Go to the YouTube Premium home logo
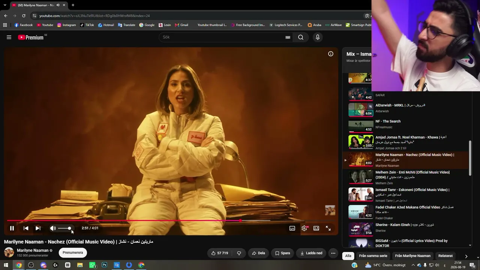Viewport: 480px width, 270px height. (31, 37)
